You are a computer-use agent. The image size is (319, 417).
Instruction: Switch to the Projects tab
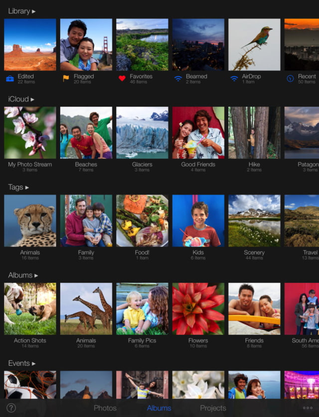[213, 408]
